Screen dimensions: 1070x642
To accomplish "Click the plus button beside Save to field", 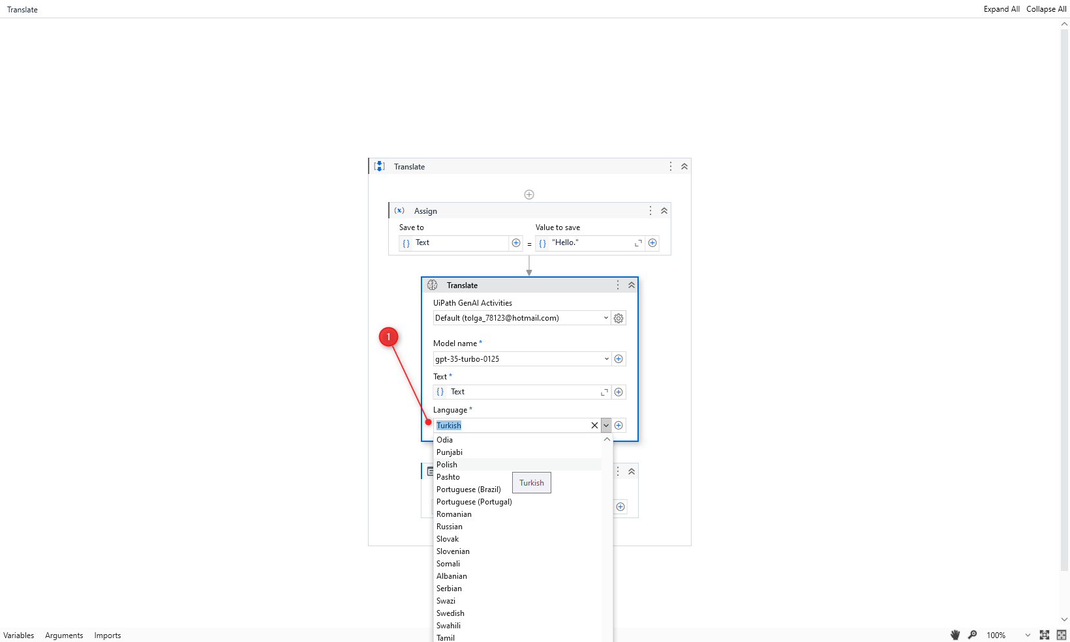I will click(x=516, y=243).
